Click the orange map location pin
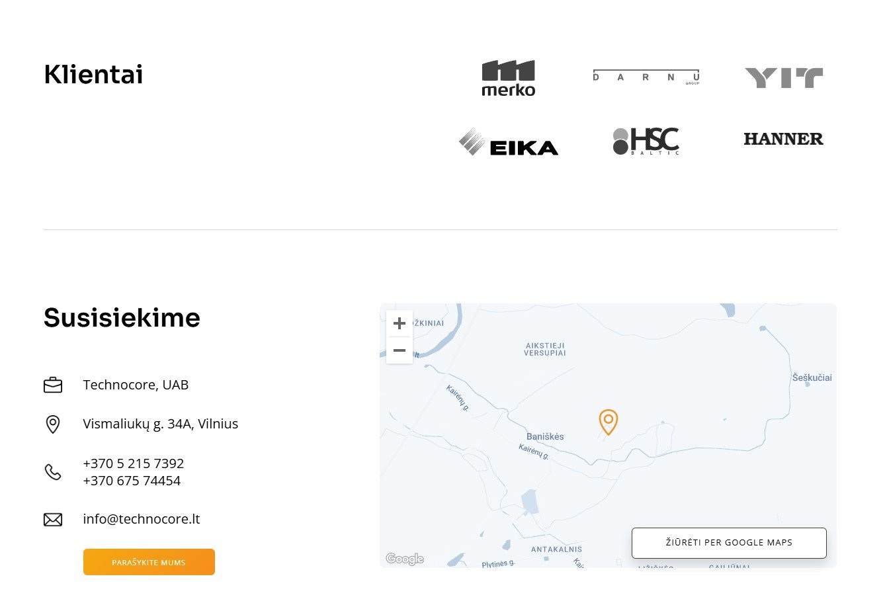Screen dimensions: 885x599 (x=608, y=422)
